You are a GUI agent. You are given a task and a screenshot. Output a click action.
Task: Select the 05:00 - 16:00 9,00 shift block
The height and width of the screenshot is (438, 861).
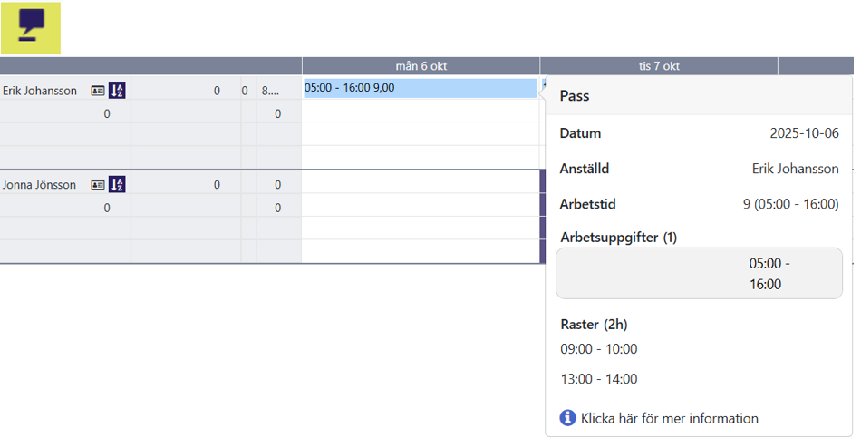click(x=421, y=88)
